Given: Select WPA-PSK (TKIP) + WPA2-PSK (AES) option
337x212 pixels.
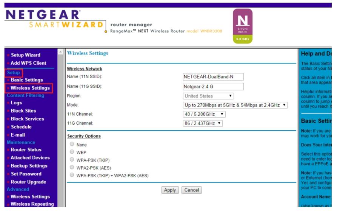Looking at the screenshot, I should [72, 175].
